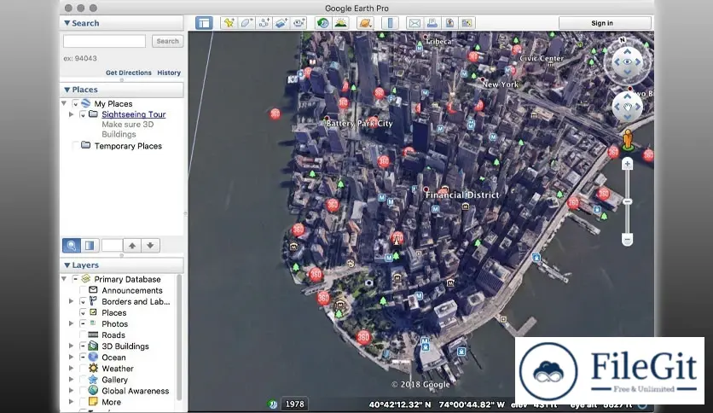Click View in Google Maps toolbar icon
713x413 pixels.
pyautogui.click(x=467, y=23)
